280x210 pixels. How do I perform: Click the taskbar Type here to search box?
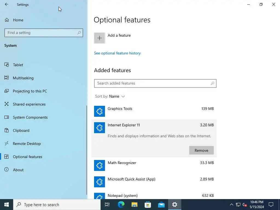(57, 205)
